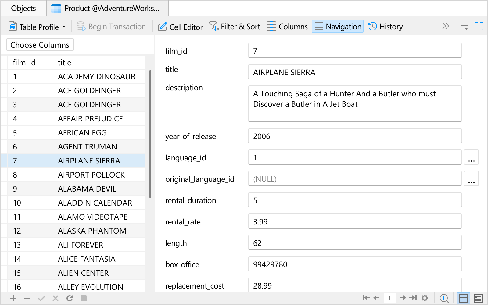
Task: Go to the previous page
Action: [377, 298]
